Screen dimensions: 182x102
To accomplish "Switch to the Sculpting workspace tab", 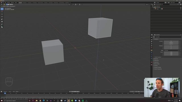I will (x=30, y=3).
